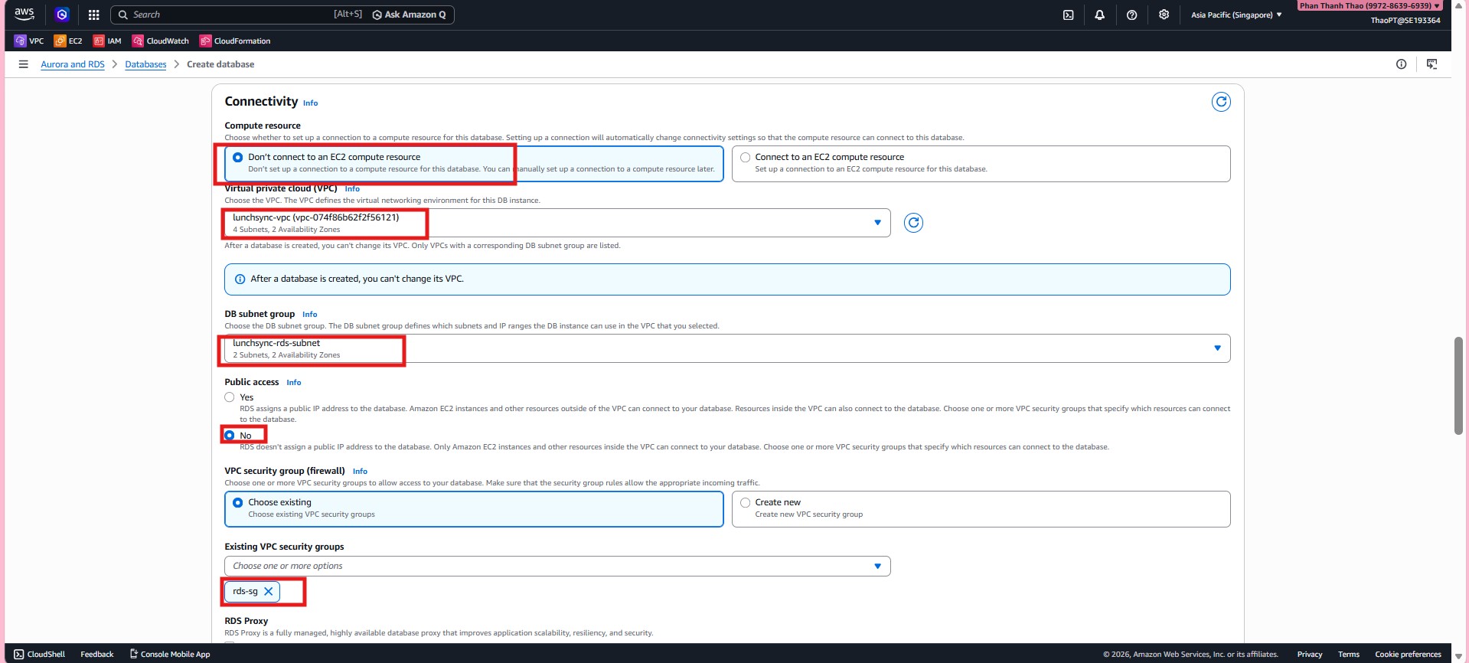The height and width of the screenshot is (663, 1469).
Task: Refresh the VPC list with the reload icon
Action: (913, 223)
